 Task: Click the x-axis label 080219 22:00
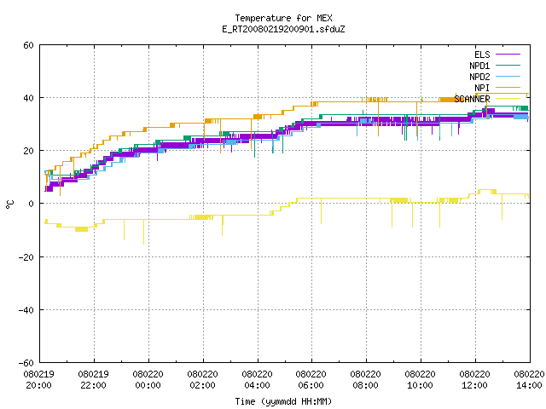click(x=93, y=380)
